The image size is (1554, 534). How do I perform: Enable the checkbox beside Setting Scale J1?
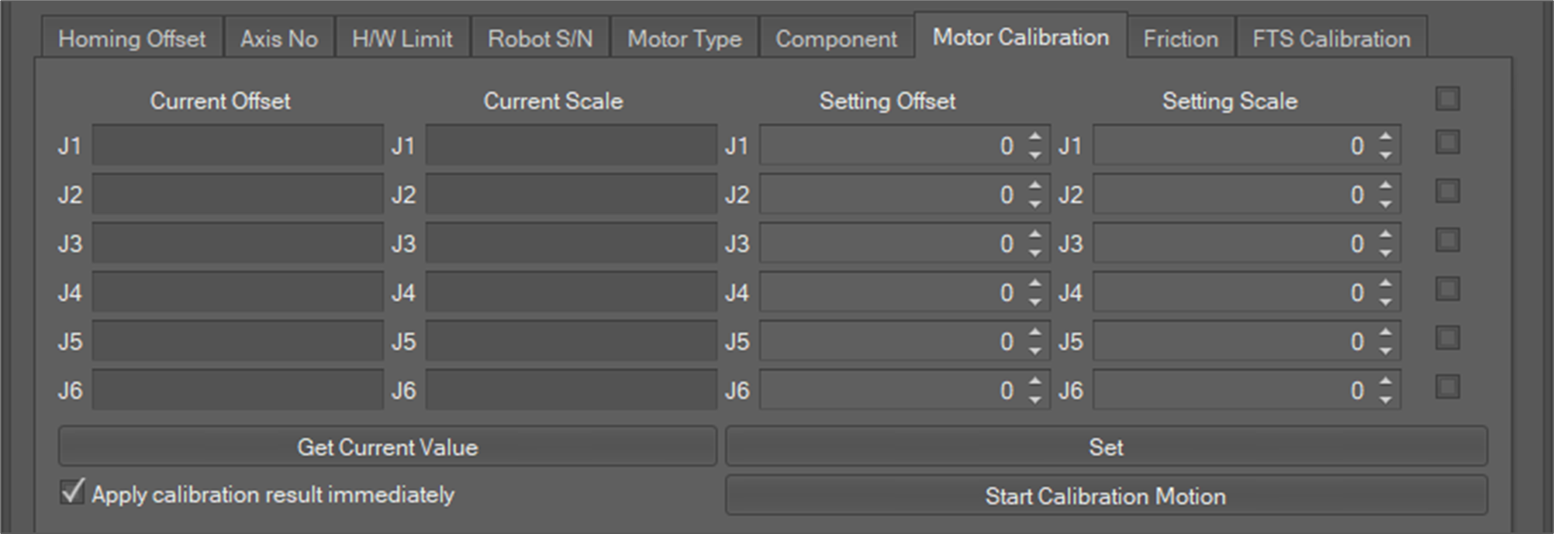[1447, 143]
